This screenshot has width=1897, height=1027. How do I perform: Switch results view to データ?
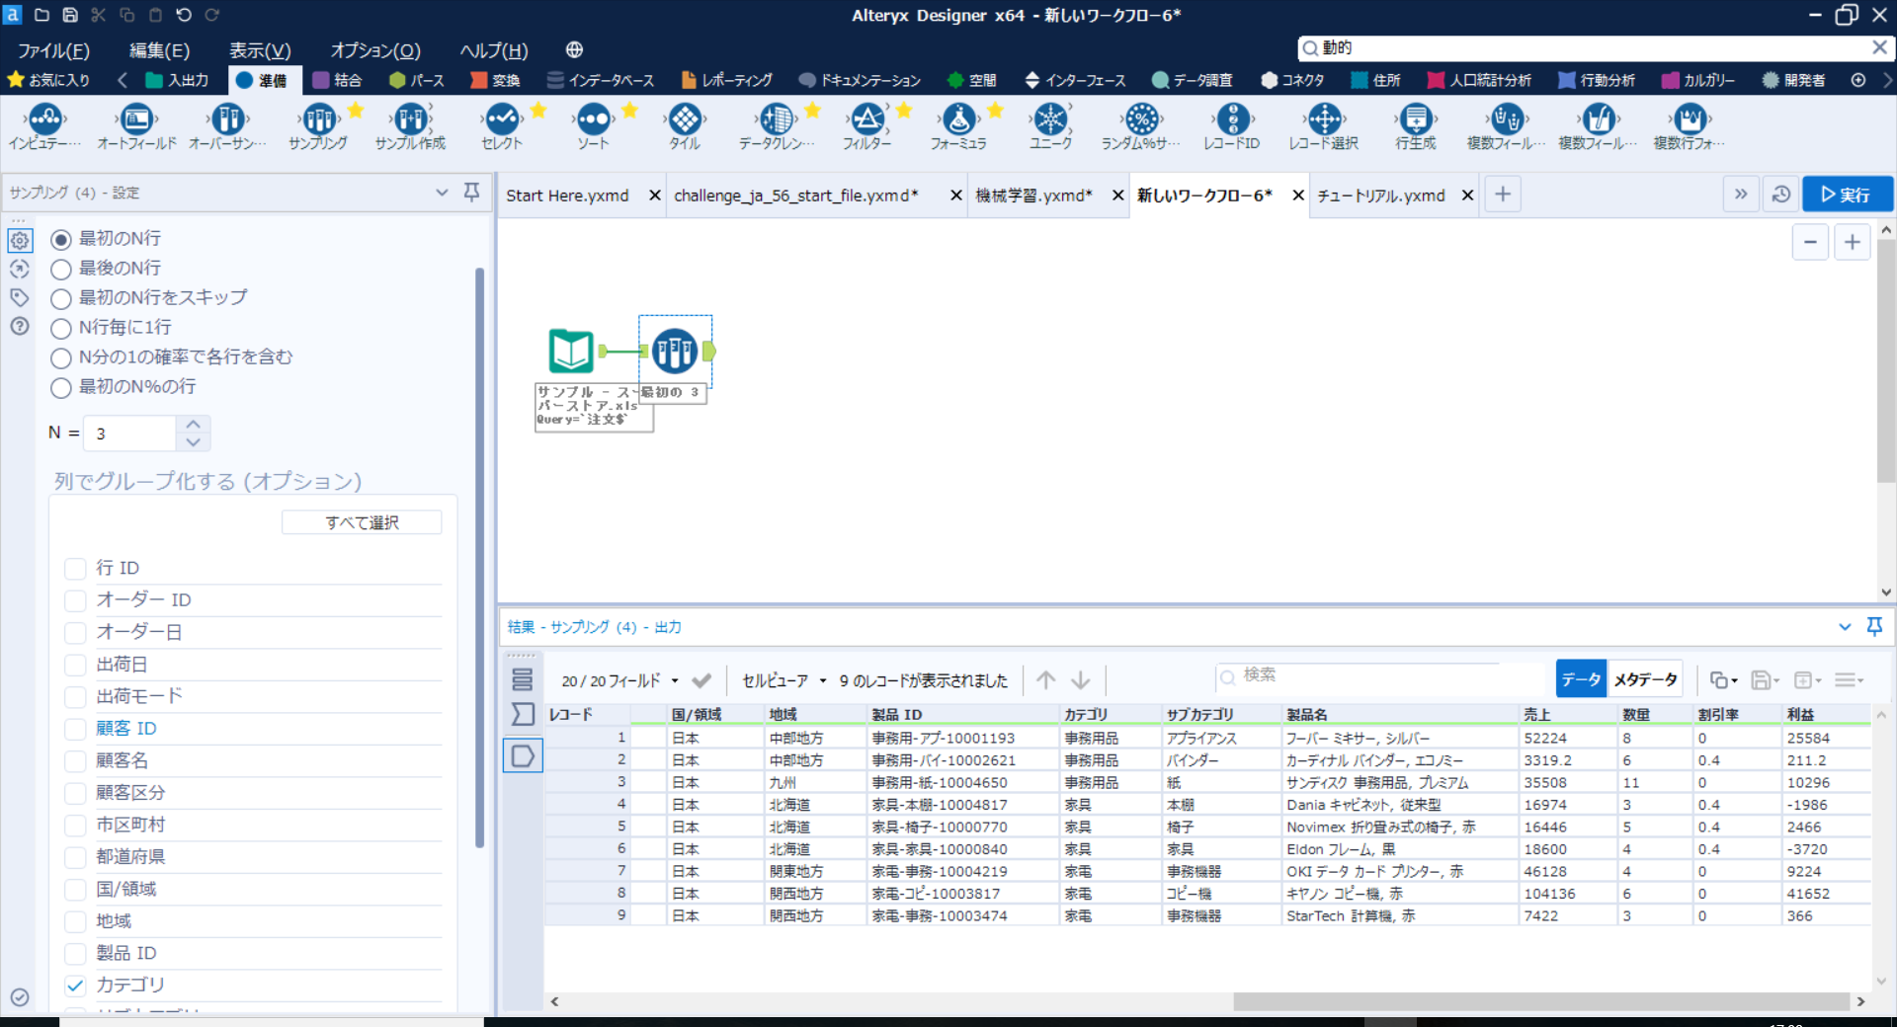(1581, 679)
